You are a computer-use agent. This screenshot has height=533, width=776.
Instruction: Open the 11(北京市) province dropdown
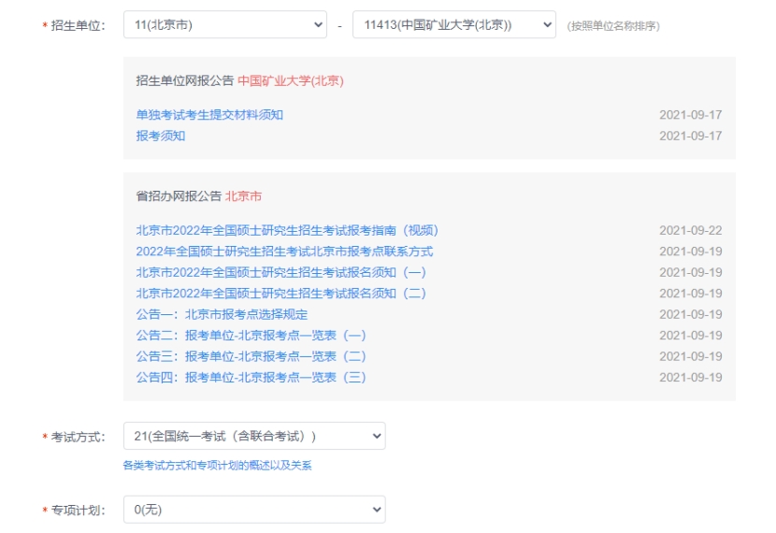point(224,25)
